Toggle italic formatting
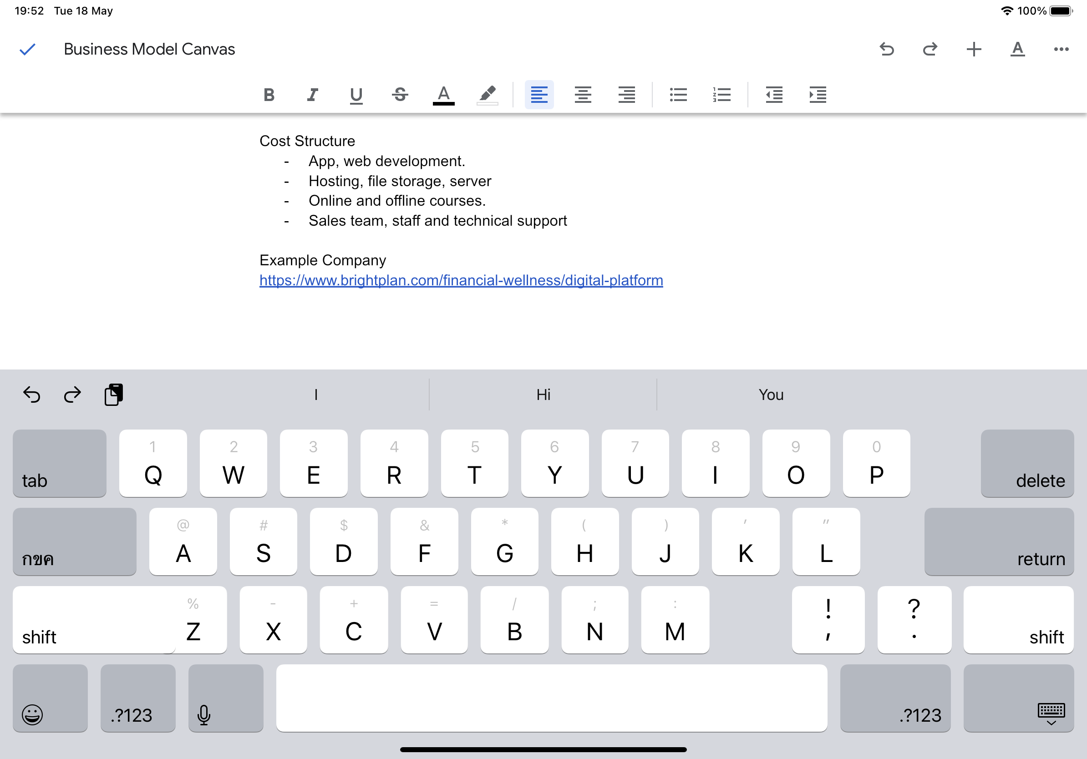Screen dimensions: 1087x759 pyautogui.click(x=312, y=95)
